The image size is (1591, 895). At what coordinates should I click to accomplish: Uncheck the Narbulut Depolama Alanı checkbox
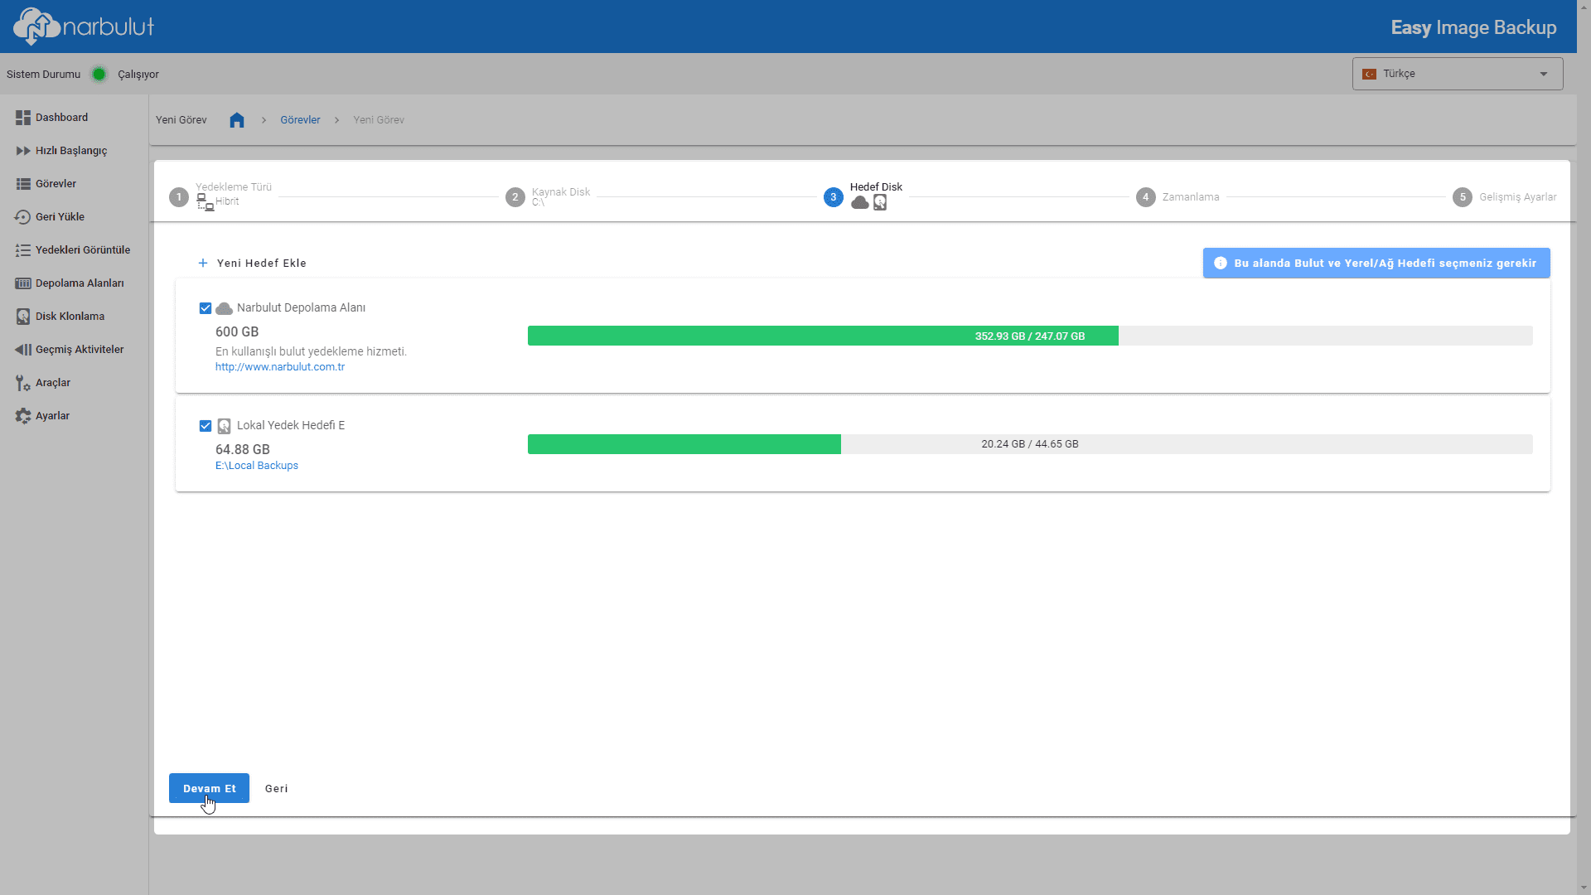(x=206, y=308)
